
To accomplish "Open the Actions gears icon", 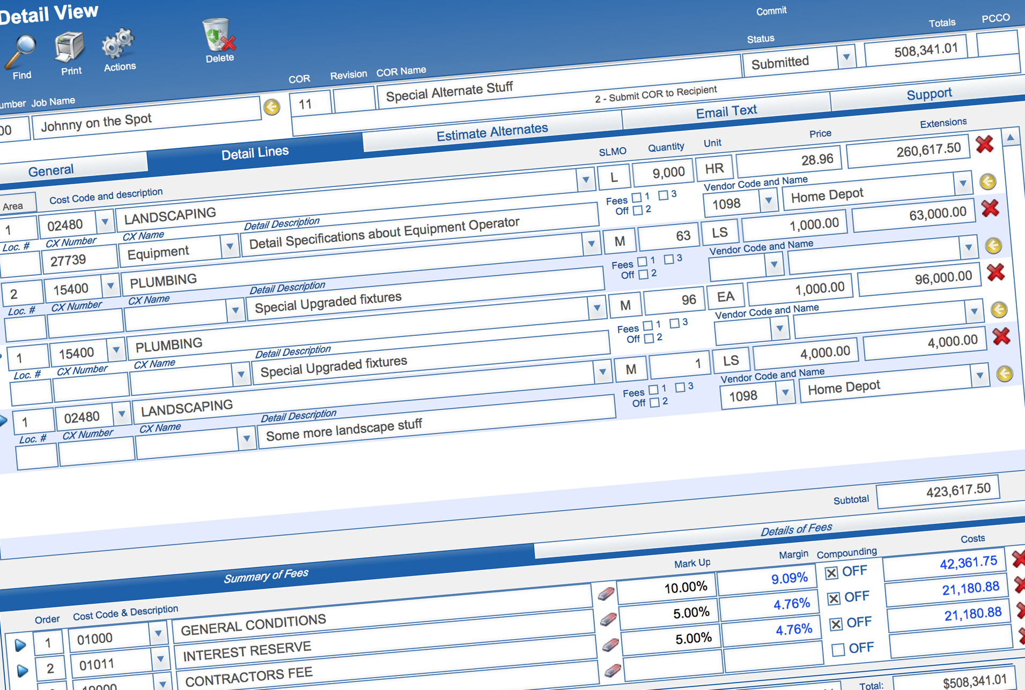I will click(118, 44).
